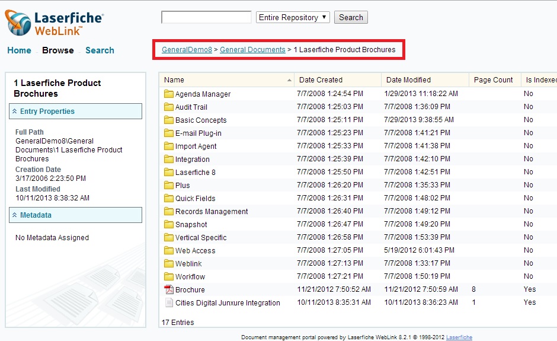Open the Audit Trail folder name
The image size is (557, 341).
coord(191,107)
